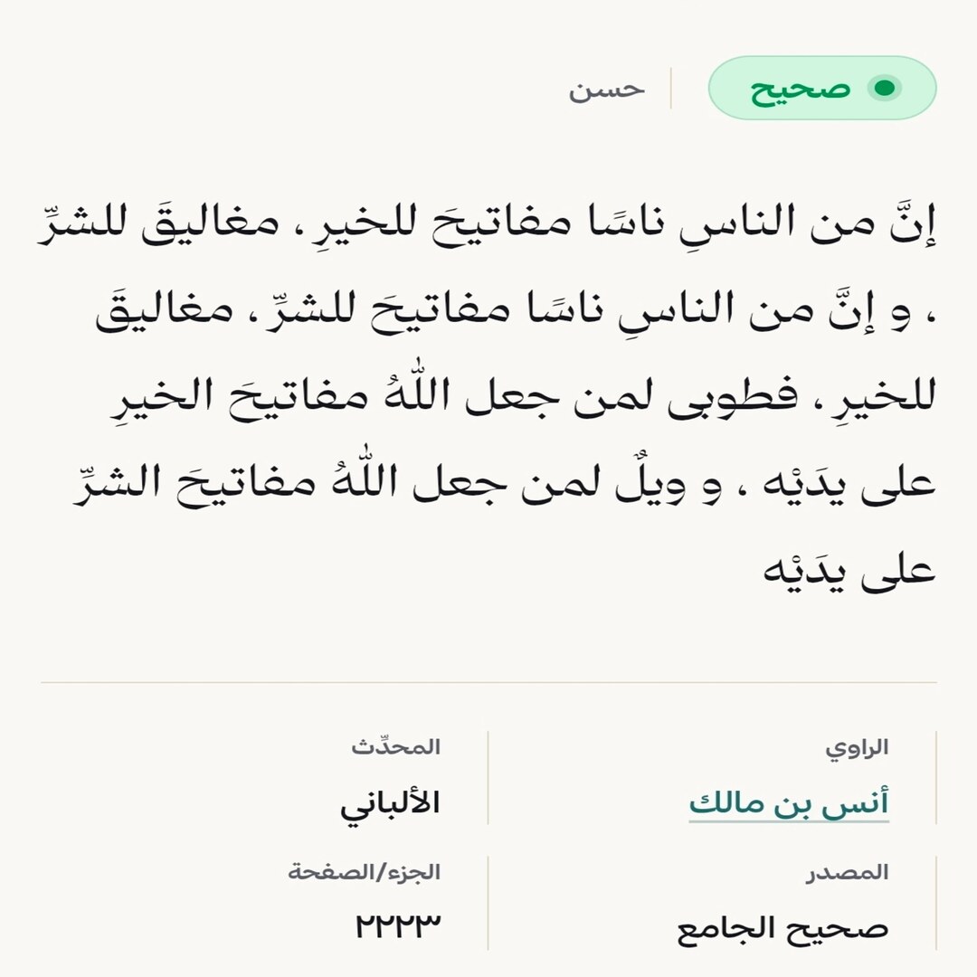This screenshot has width=977, height=977.
Task: Select the صحيح grade pill
Action: coord(822,88)
